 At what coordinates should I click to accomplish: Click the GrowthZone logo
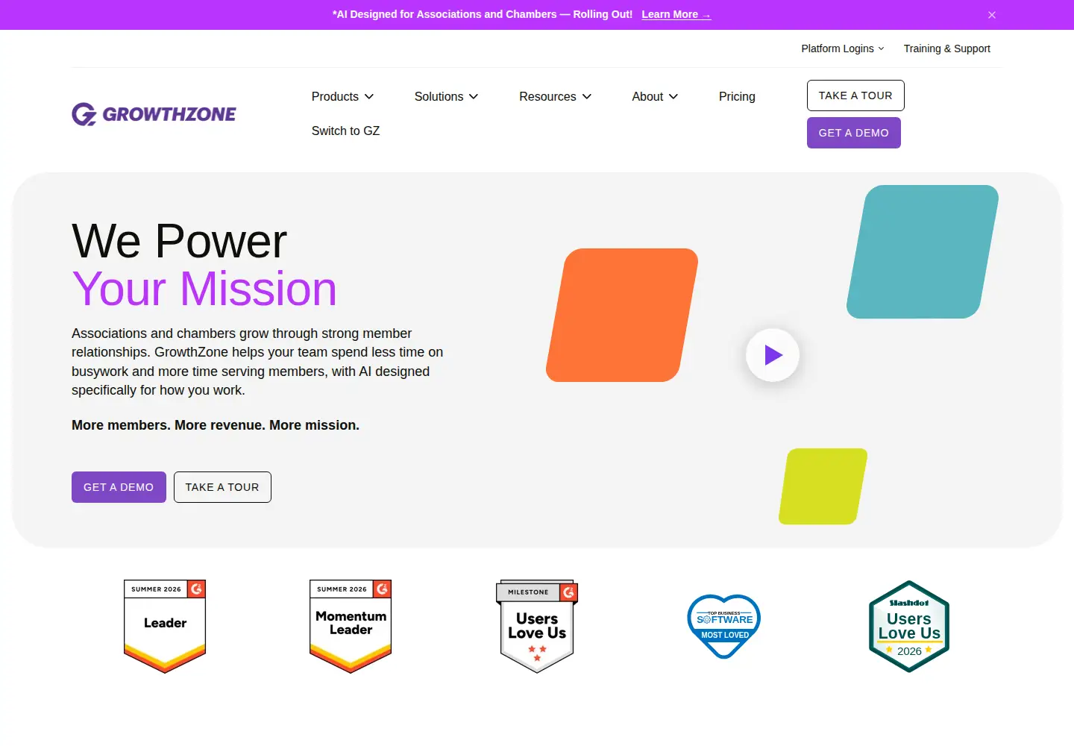[154, 114]
